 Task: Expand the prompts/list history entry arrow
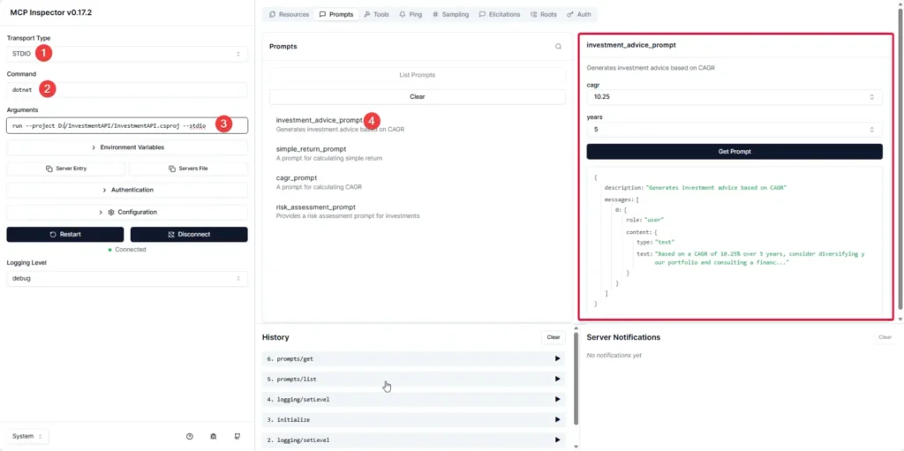click(x=557, y=379)
